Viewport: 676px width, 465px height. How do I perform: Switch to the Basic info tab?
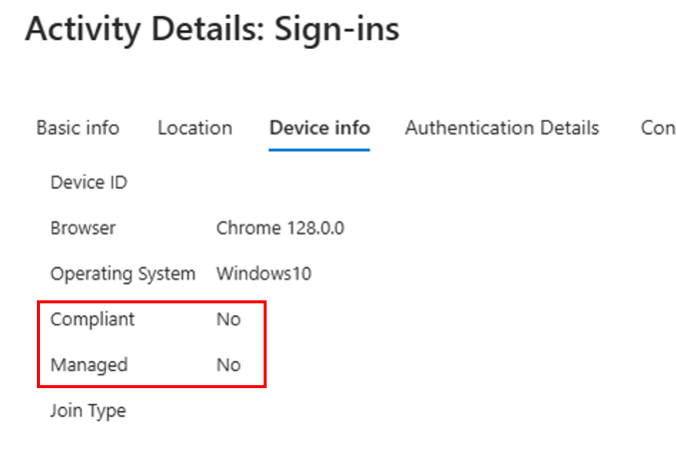78,128
